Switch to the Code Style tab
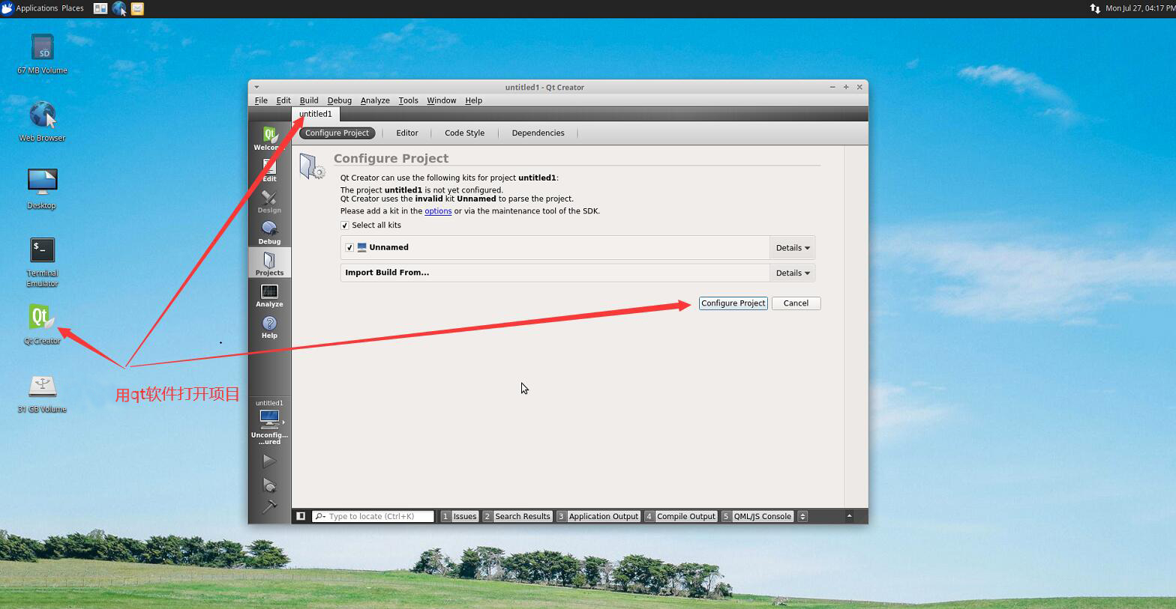Viewport: 1176px width, 609px height. click(x=464, y=133)
